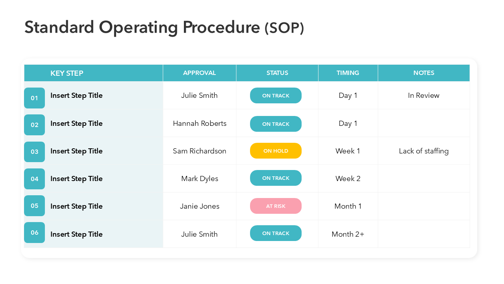The height and width of the screenshot is (284, 504).
Task: Click ON TRACK pill in Mark Dyles row
Action: coord(276,178)
